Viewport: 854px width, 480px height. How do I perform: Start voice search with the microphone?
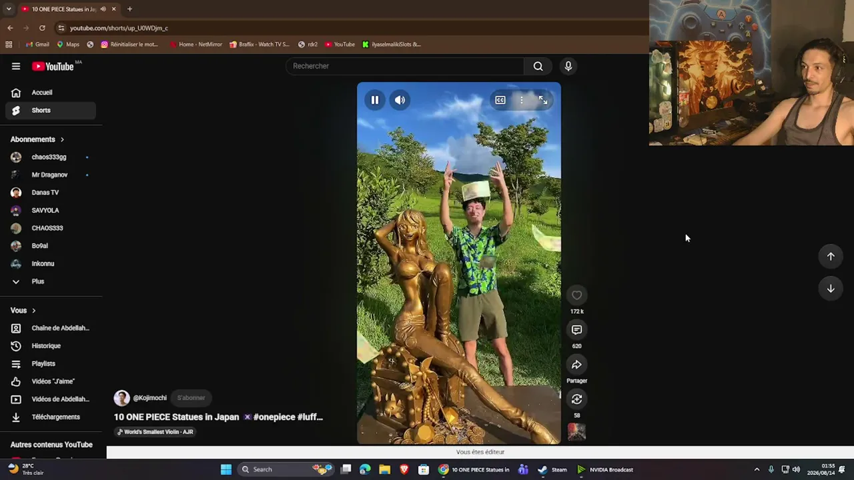coord(568,66)
